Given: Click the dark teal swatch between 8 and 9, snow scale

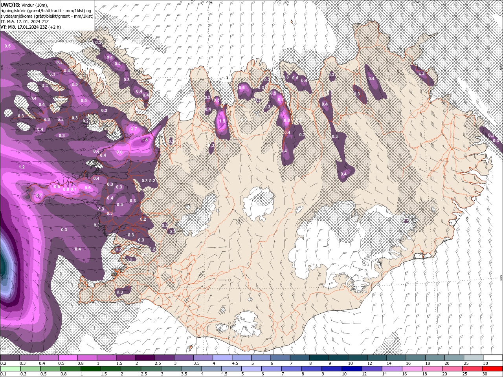Looking at the screenshot, I should (319, 358).
